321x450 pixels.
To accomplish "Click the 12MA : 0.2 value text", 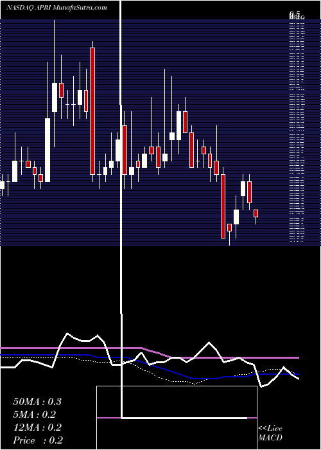I will [x=37, y=428].
